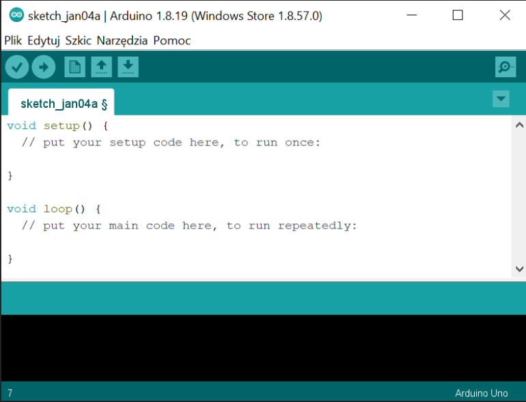Open the Plik menu
Screen dimensions: 526x402
click(13, 41)
